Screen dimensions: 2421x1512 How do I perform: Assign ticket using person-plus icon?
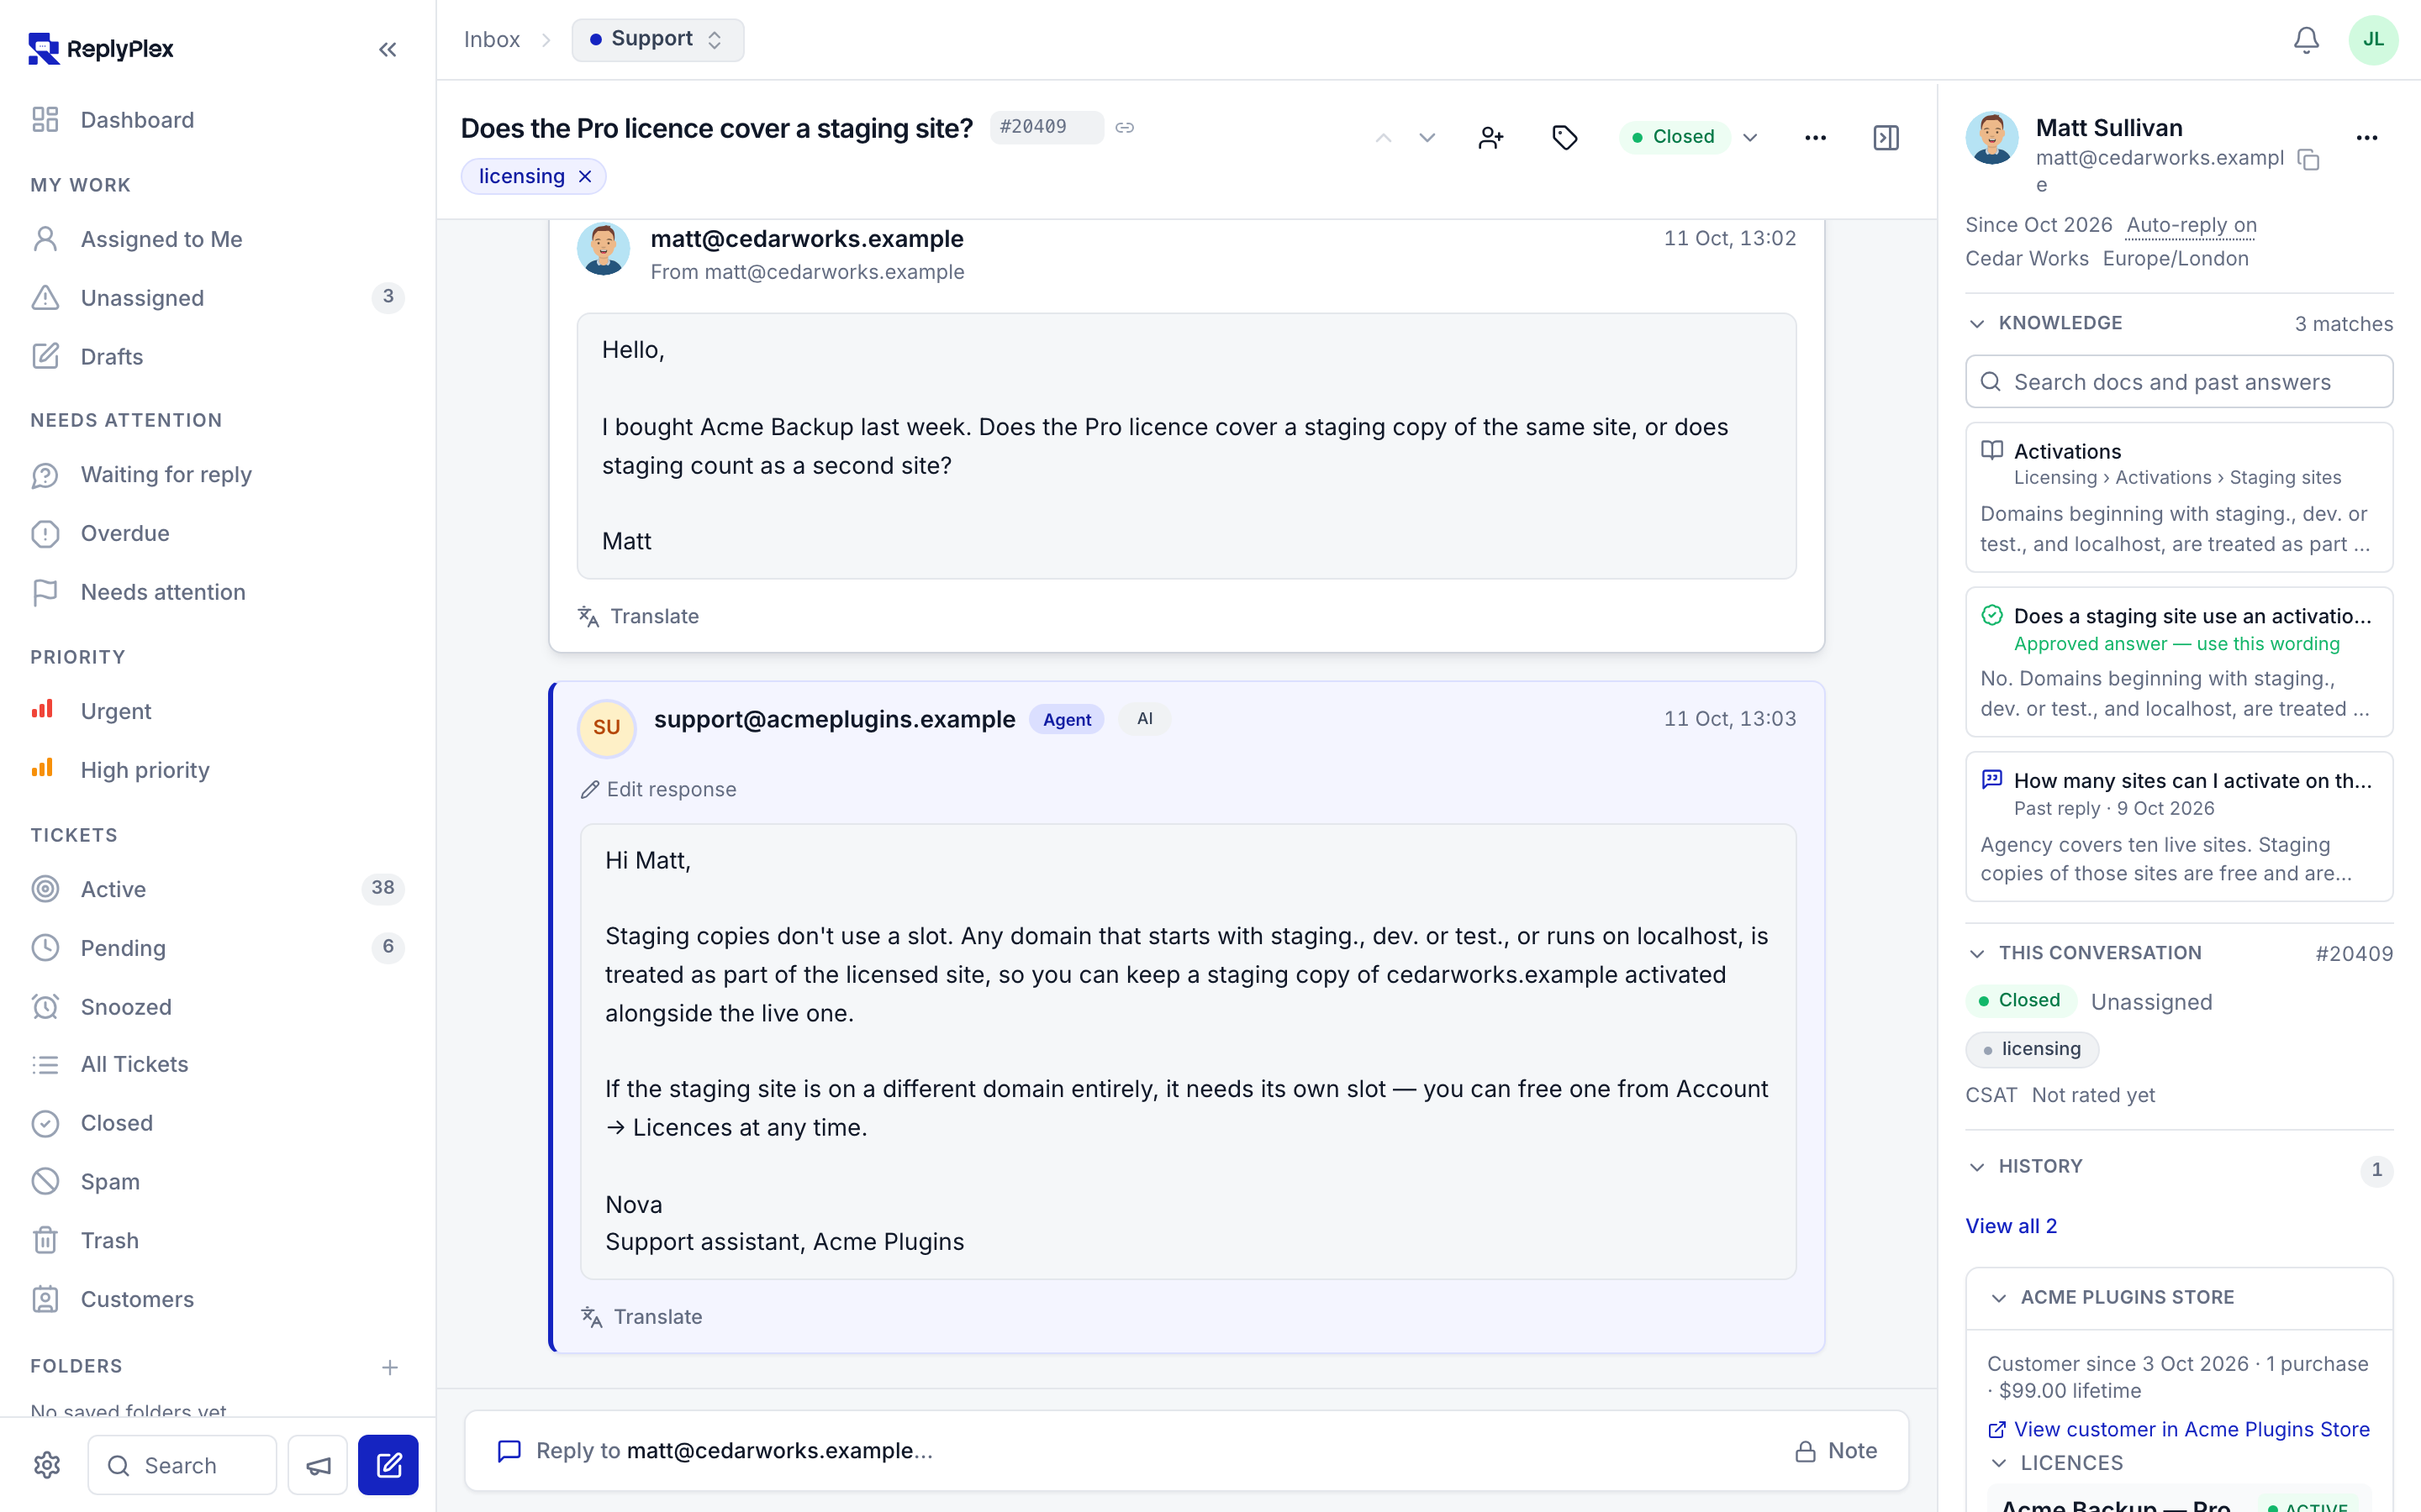1490,137
